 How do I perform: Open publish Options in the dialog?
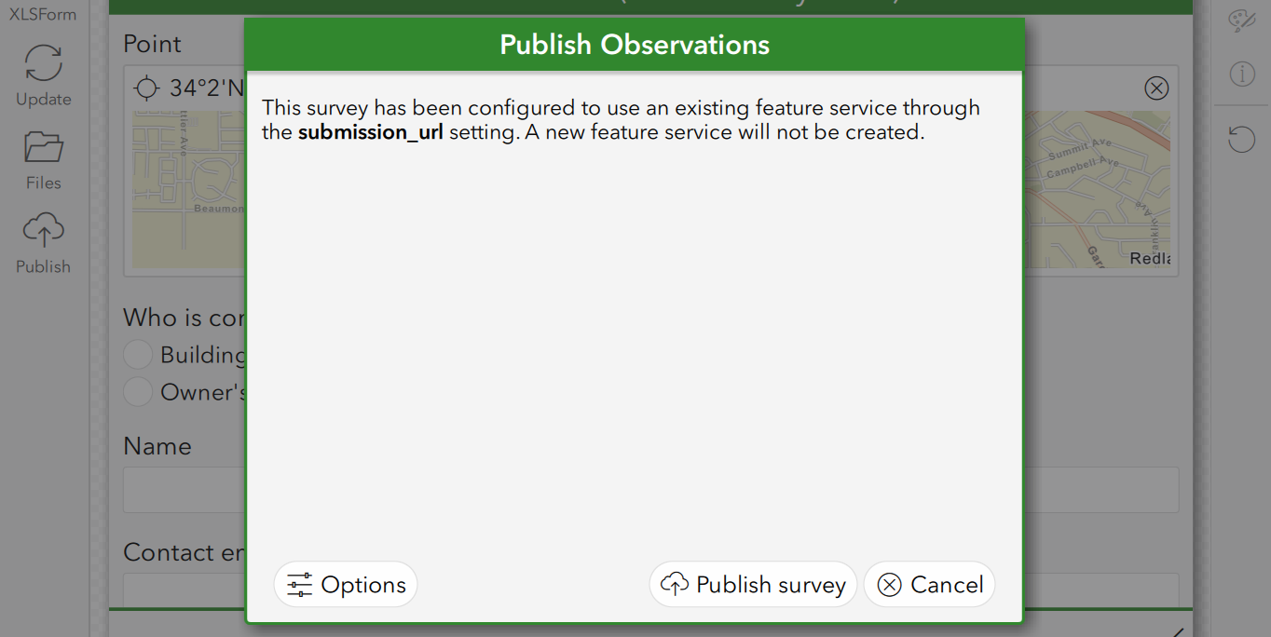coord(346,584)
